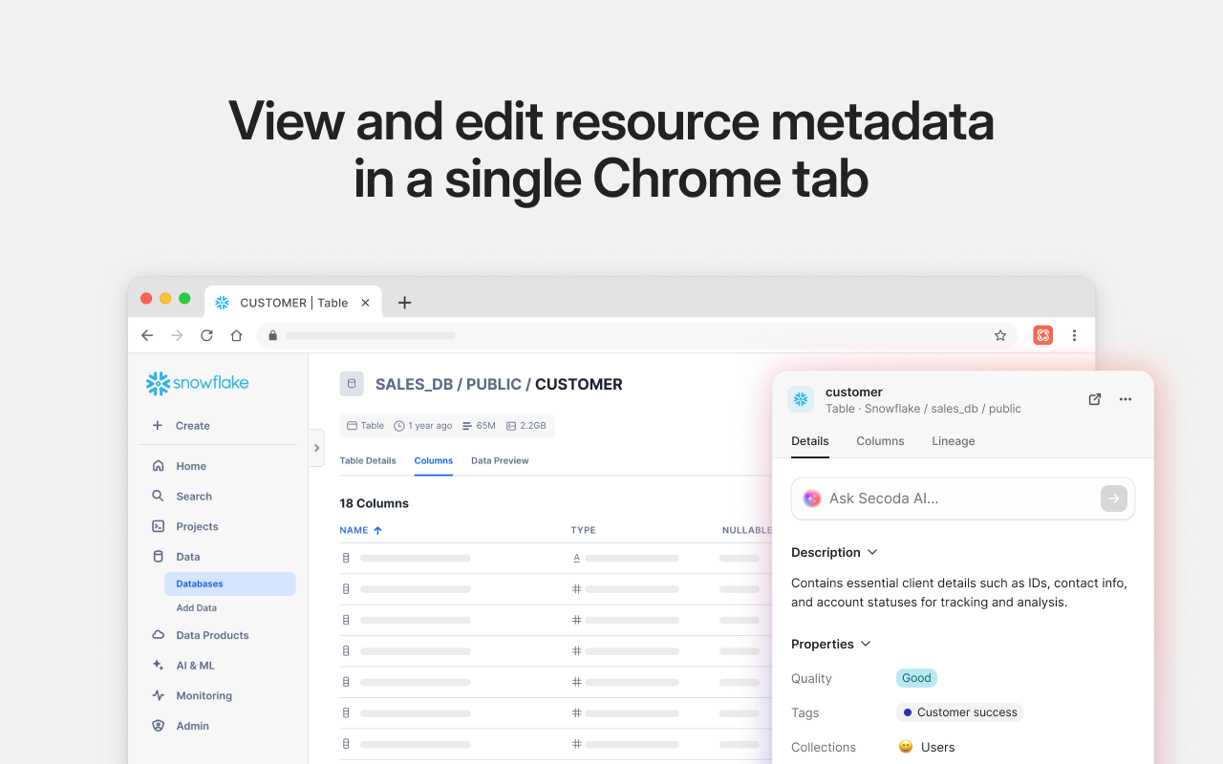Image resolution: width=1223 pixels, height=764 pixels.
Task: Open Chrome three-dot menu
Action: [1074, 335]
